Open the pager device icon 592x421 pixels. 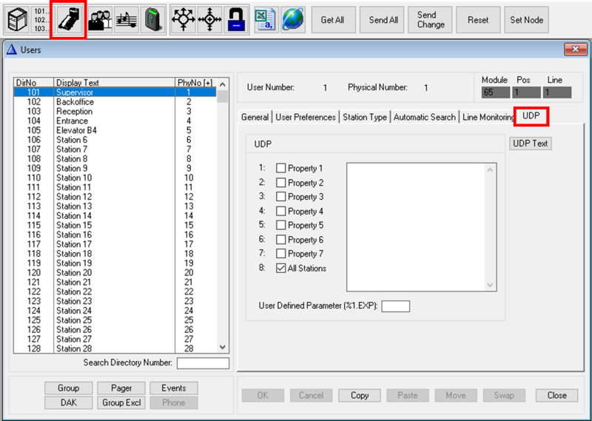pyautogui.click(x=153, y=19)
